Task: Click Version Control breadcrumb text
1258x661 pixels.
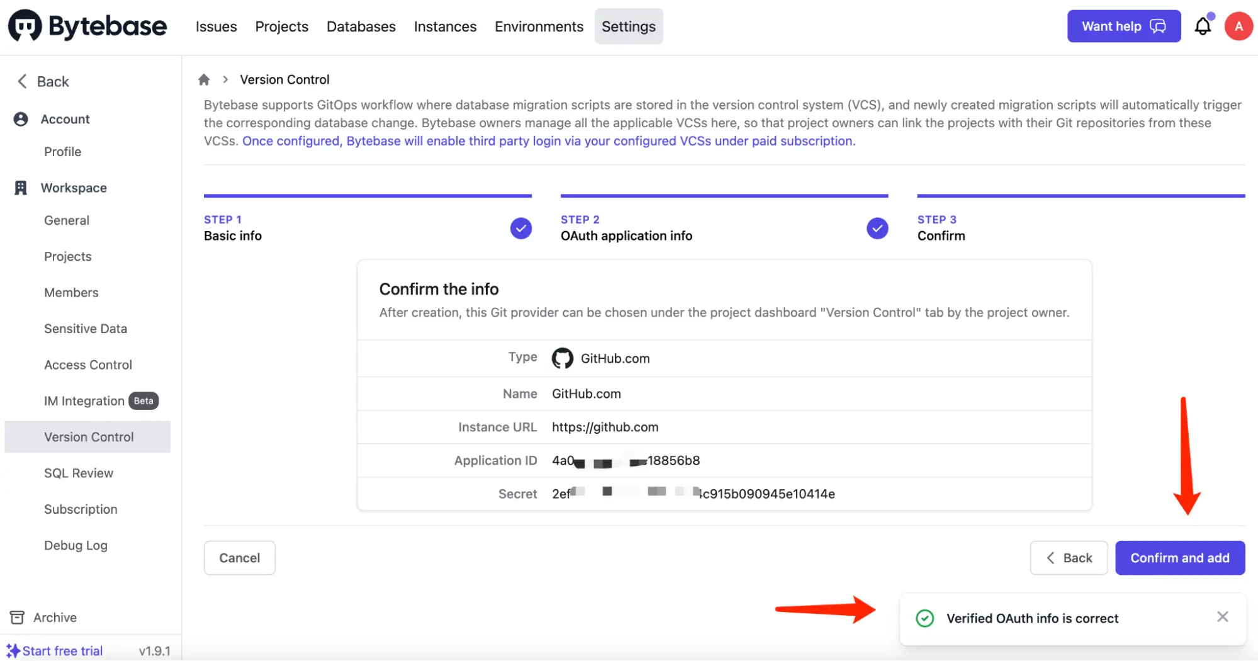Action: pos(284,79)
